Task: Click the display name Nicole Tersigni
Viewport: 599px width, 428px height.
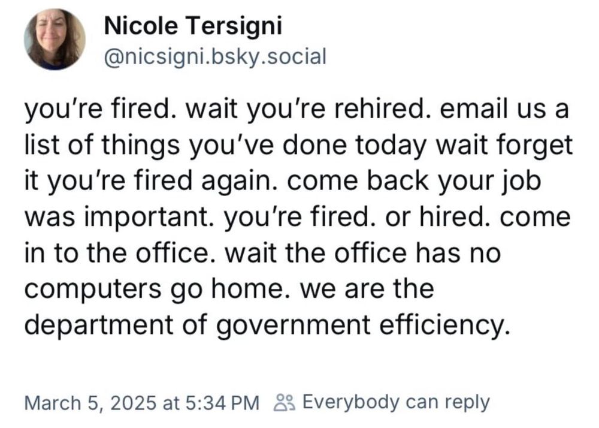Action: [193, 26]
